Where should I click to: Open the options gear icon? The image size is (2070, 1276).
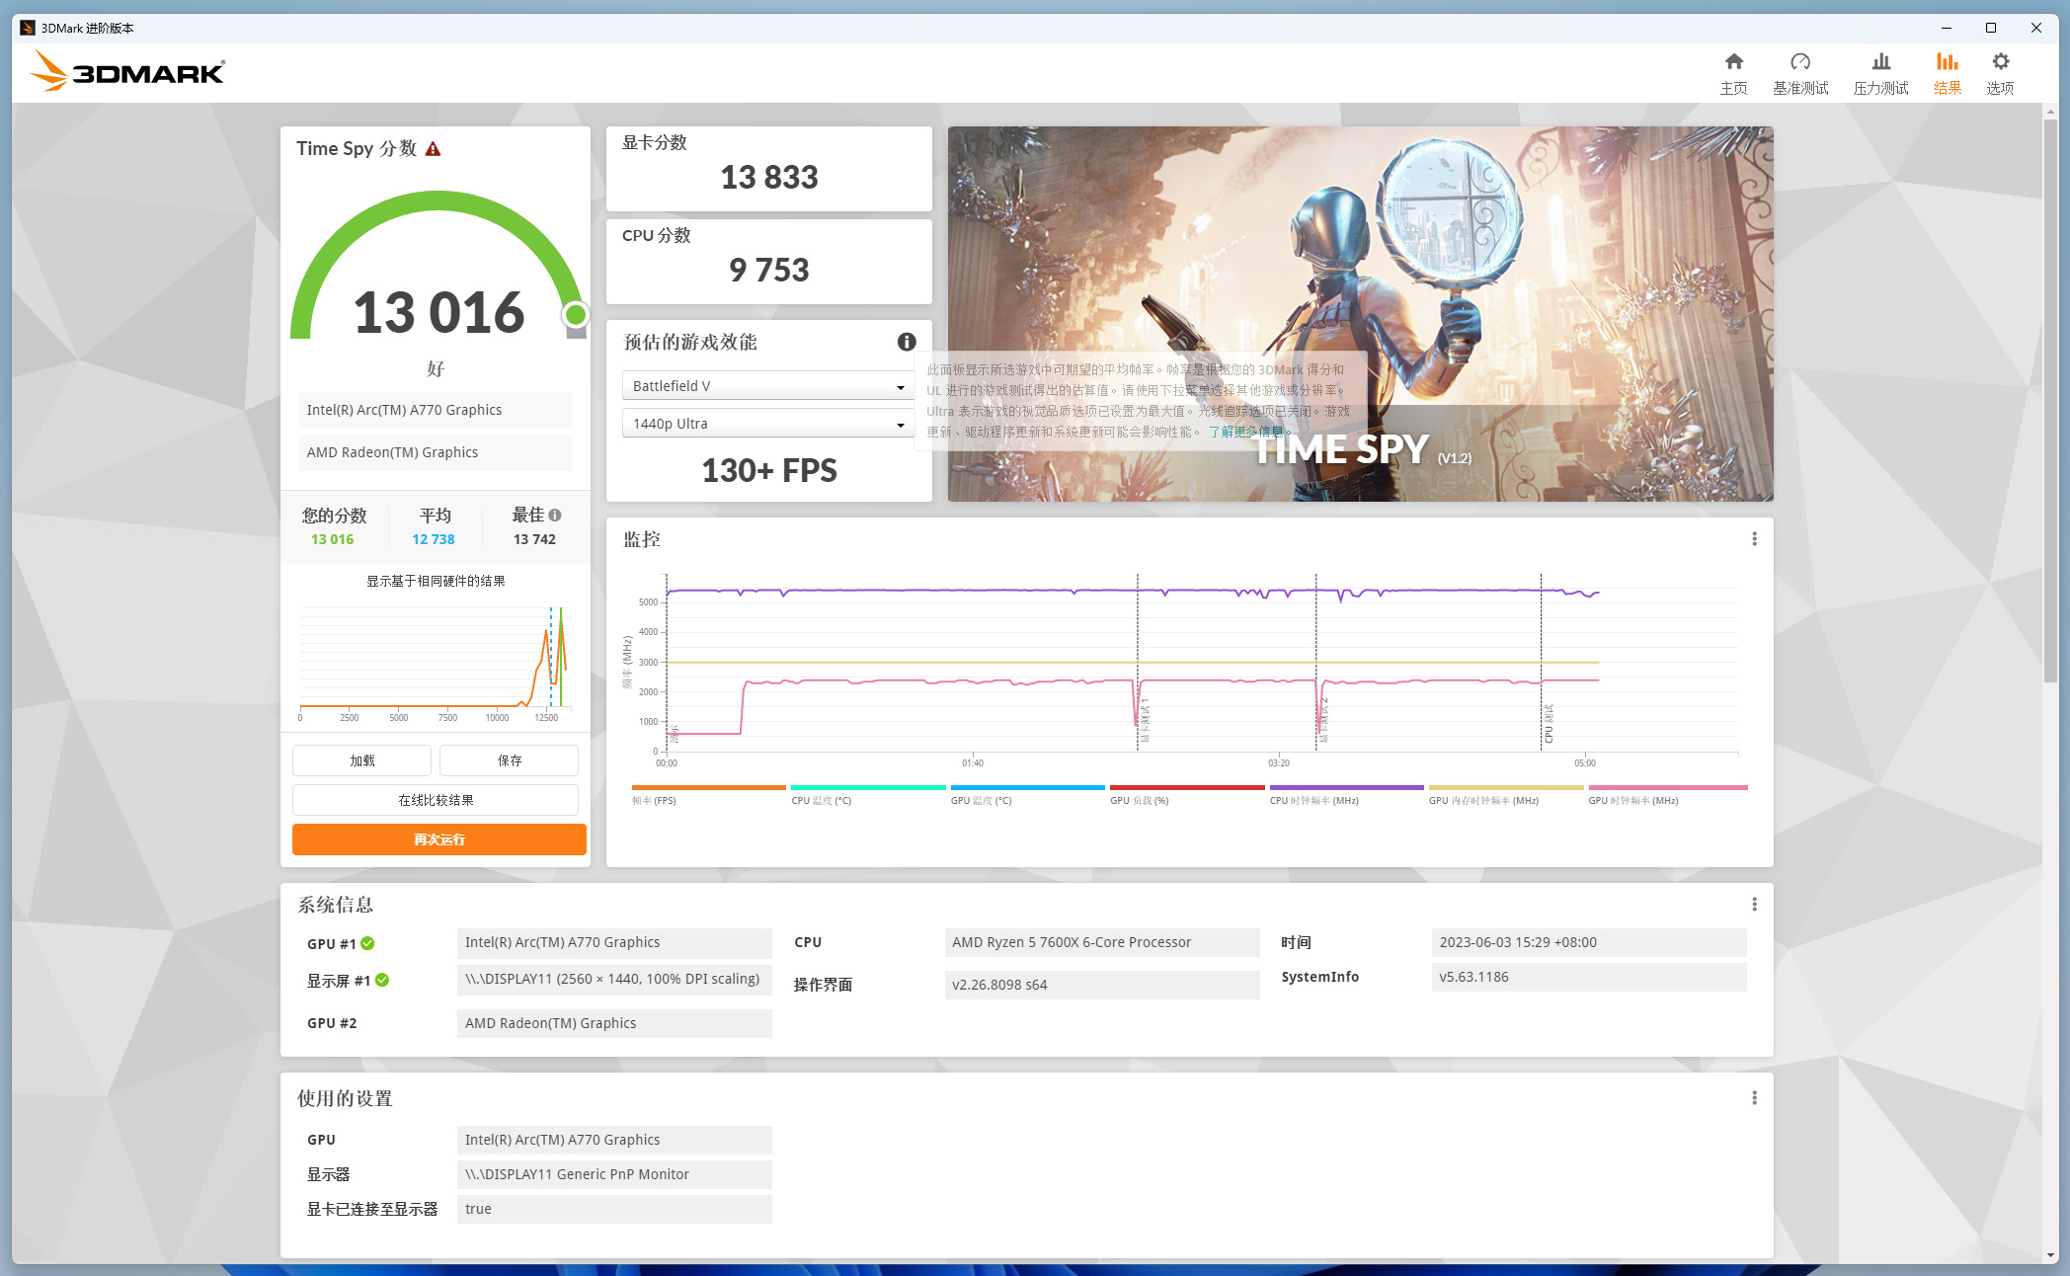[x=2000, y=63]
